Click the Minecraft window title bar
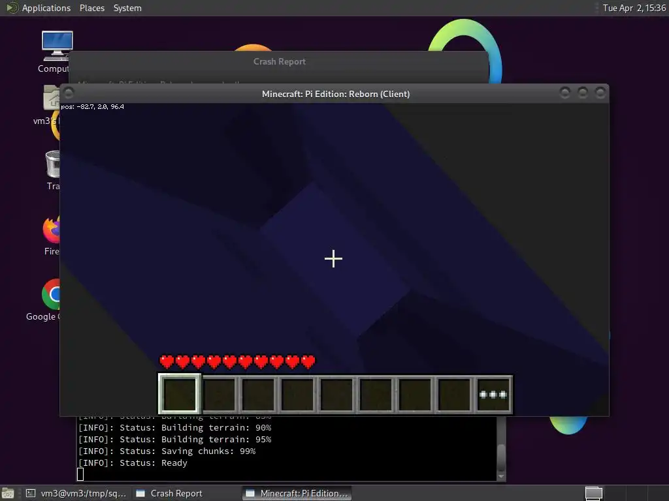This screenshot has height=501, width=669. [x=336, y=94]
